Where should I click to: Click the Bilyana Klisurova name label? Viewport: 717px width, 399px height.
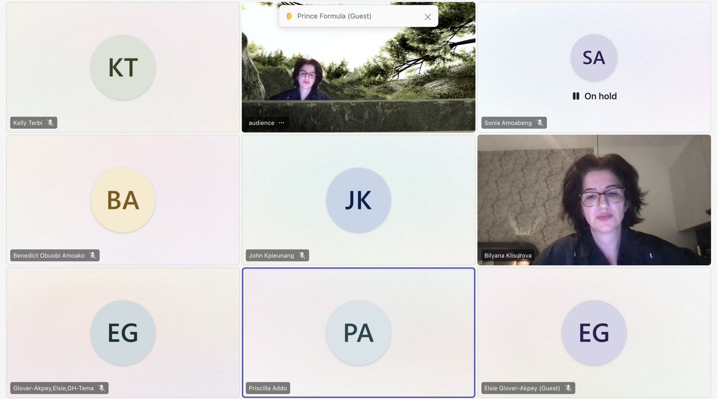click(x=508, y=255)
